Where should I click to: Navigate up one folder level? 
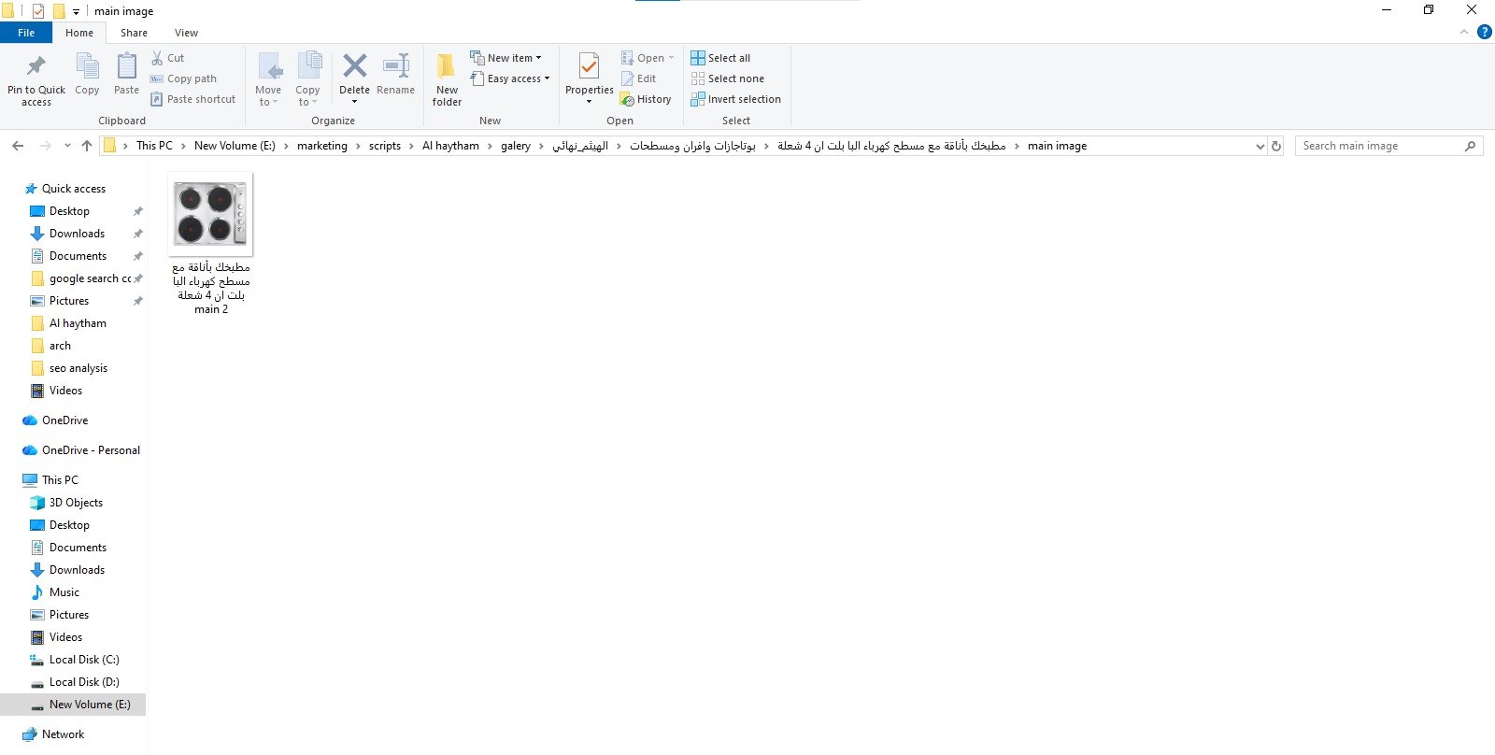(87, 146)
